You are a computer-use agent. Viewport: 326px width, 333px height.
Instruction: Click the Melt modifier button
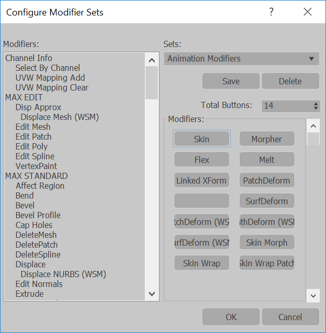point(267,160)
